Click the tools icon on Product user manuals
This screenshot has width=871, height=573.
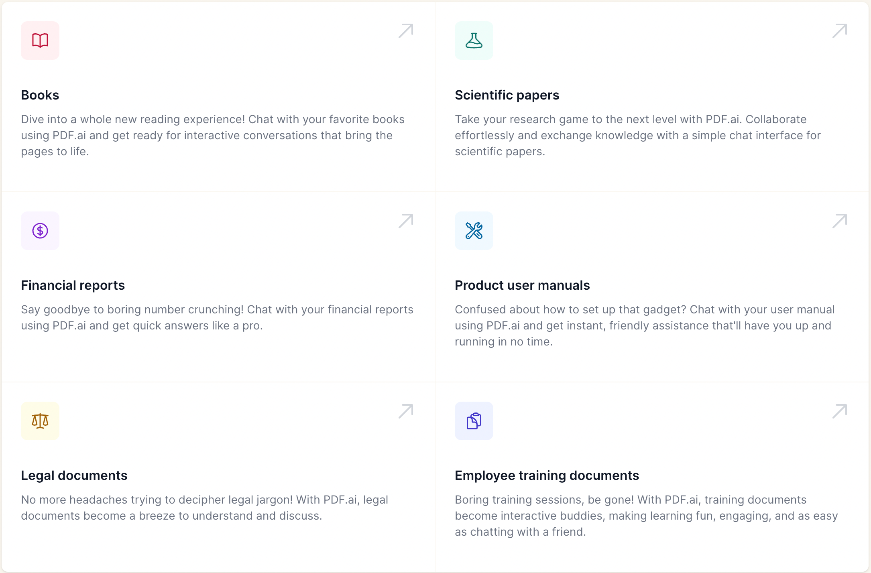pos(474,230)
